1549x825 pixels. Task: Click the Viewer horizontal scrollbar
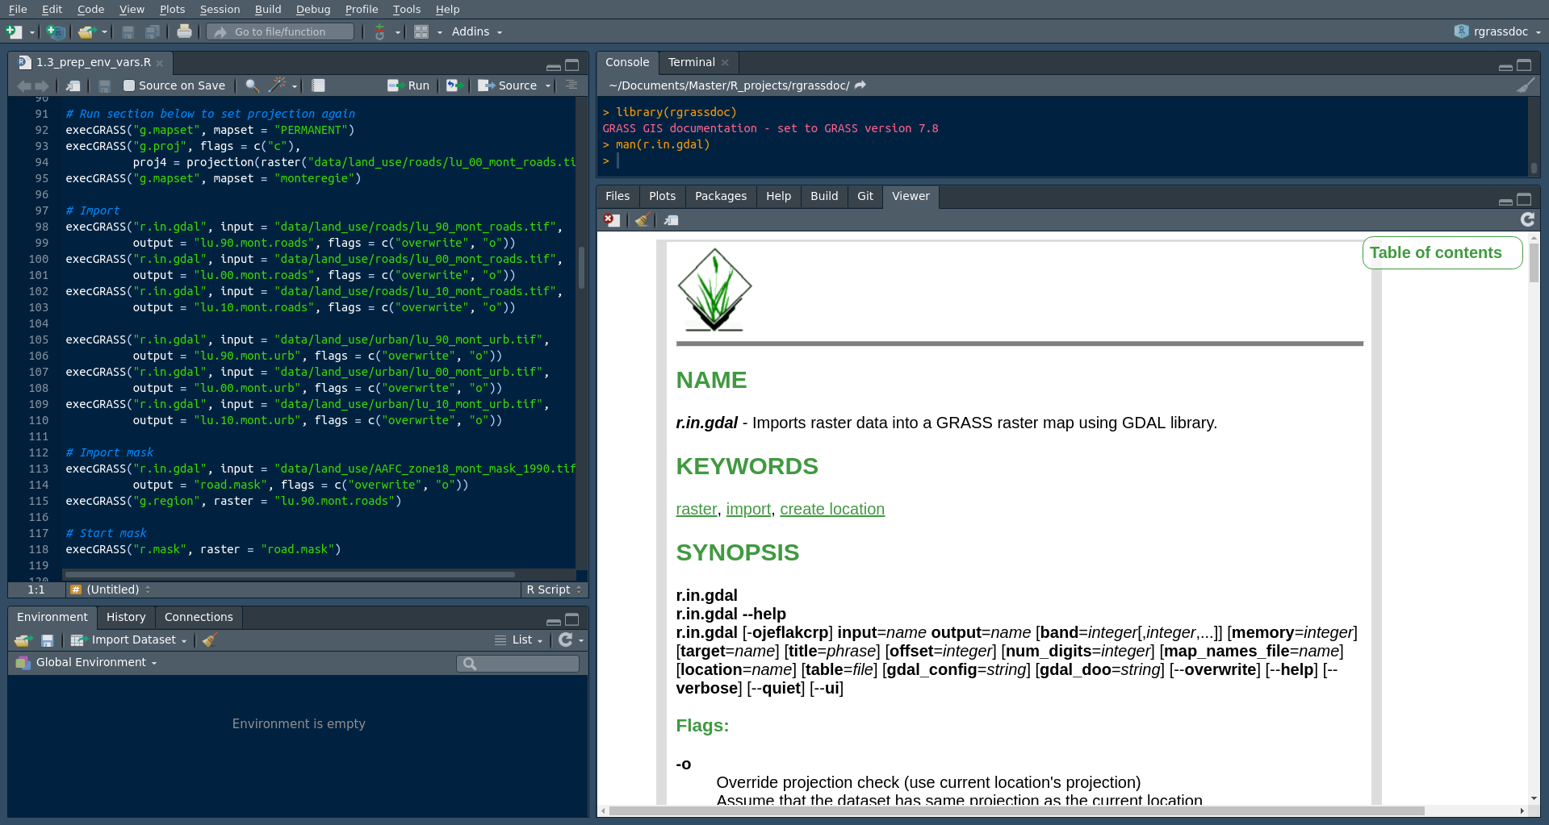pyautogui.click(x=1016, y=811)
